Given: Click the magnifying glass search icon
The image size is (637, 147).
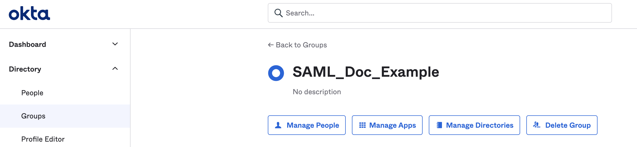Looking at the screenshot, I should click(x=278, y=13).
